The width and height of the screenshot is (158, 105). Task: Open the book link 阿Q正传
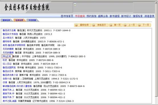click(x=7, y=56)
